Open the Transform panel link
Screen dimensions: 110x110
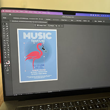[100, 21]
